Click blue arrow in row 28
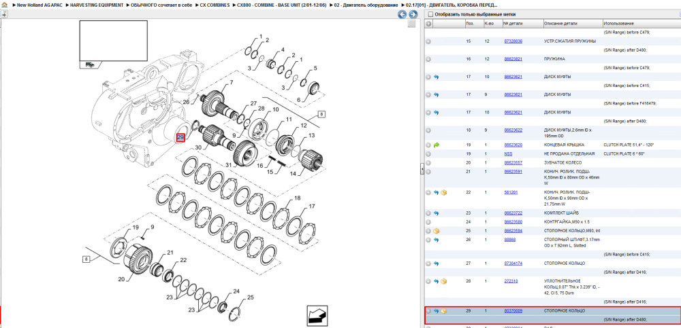Viewport: 681px width, 328px height. 437,281
